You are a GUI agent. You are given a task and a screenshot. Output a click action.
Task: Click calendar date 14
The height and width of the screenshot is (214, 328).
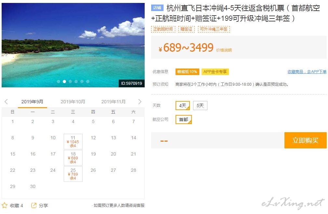(134, 138)
